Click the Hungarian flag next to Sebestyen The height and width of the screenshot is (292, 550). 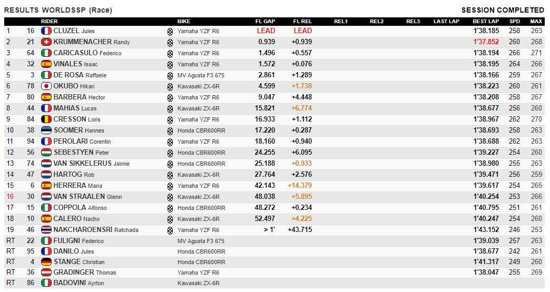[46, 153]
